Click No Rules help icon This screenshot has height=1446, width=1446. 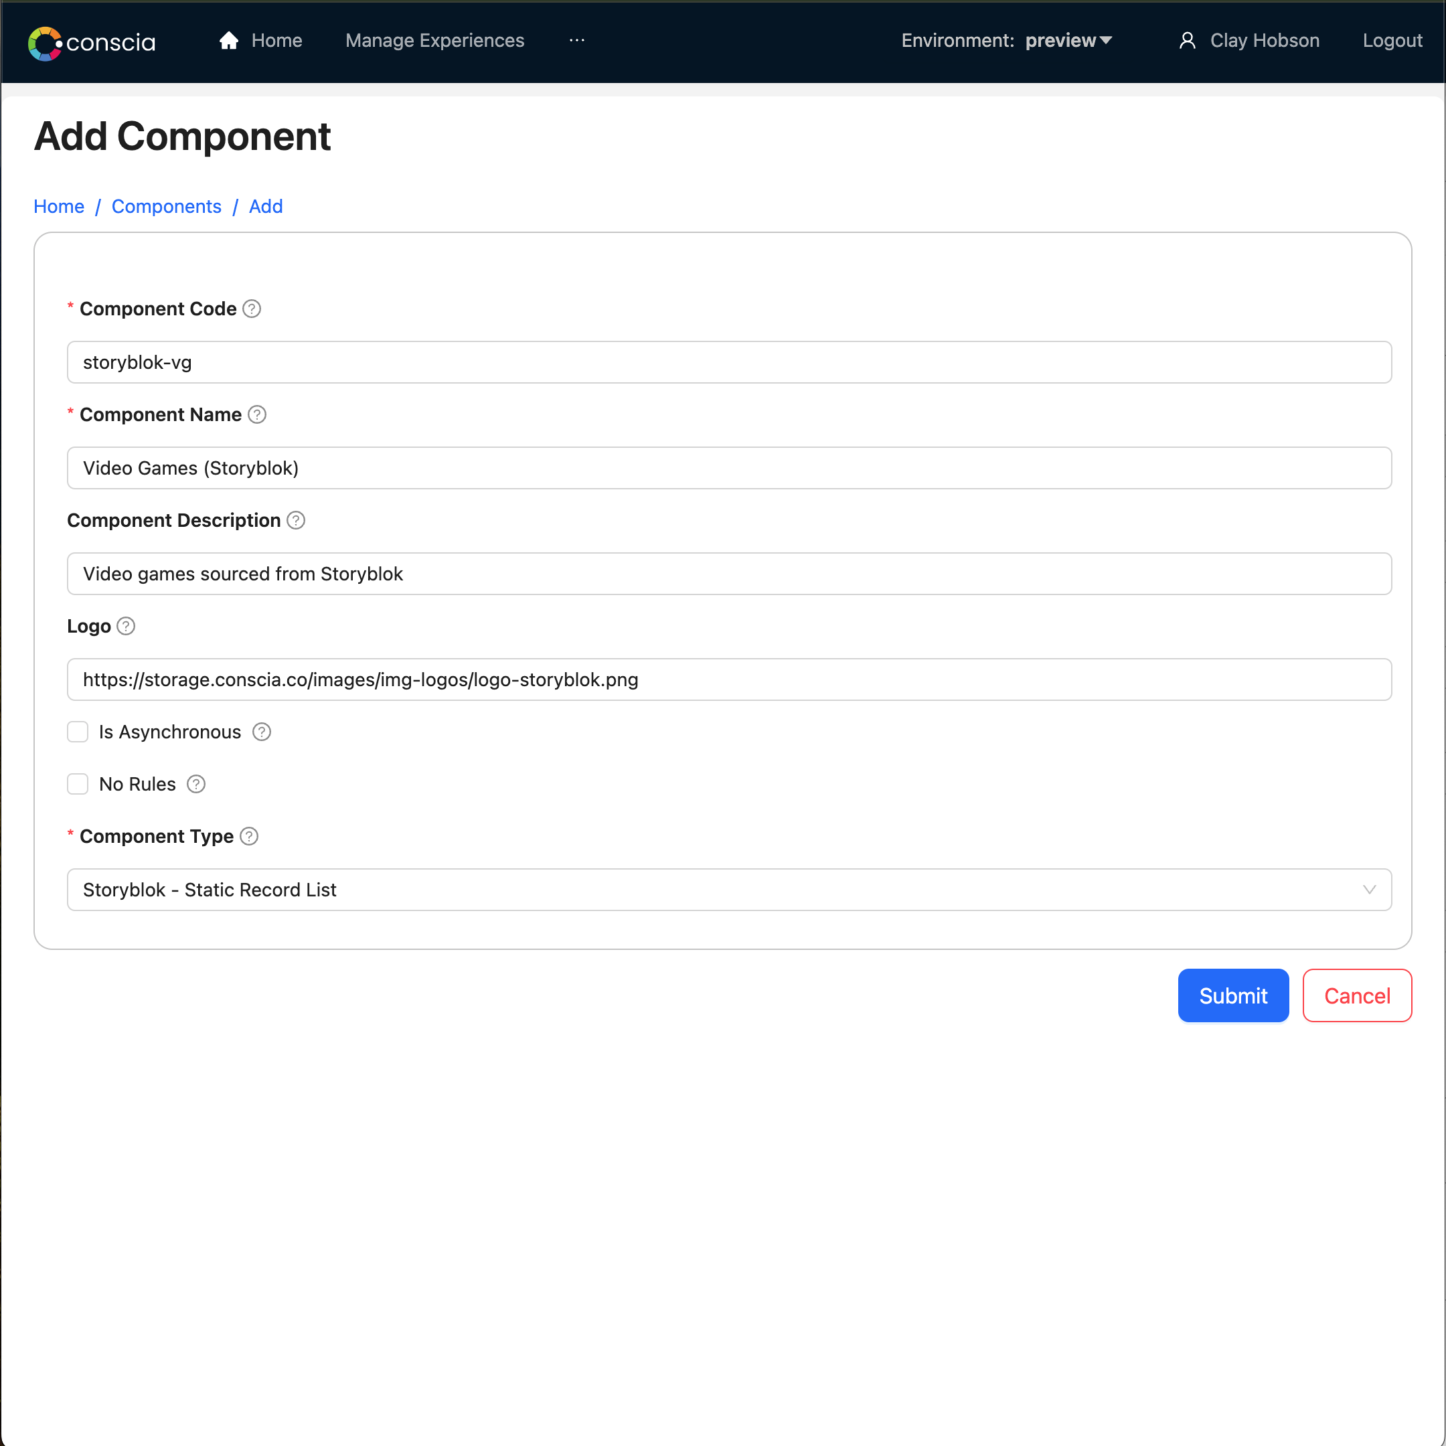(196, 785)
